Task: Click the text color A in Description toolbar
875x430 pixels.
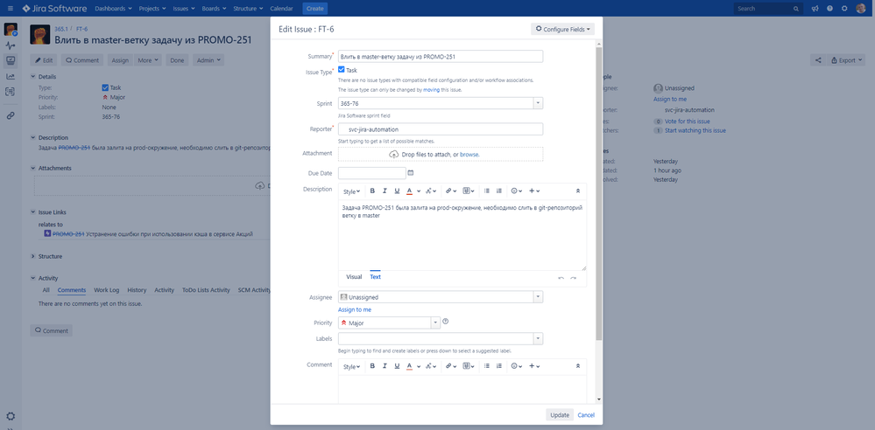Action: (409, 191)
